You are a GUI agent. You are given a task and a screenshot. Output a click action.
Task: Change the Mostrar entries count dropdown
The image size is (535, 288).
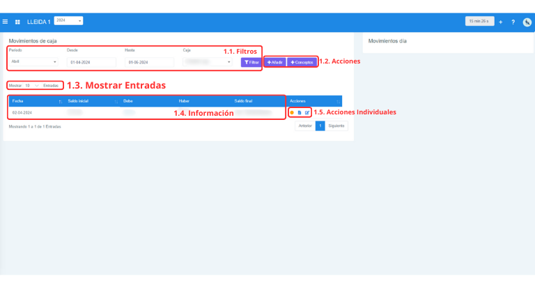click(31, 85)
